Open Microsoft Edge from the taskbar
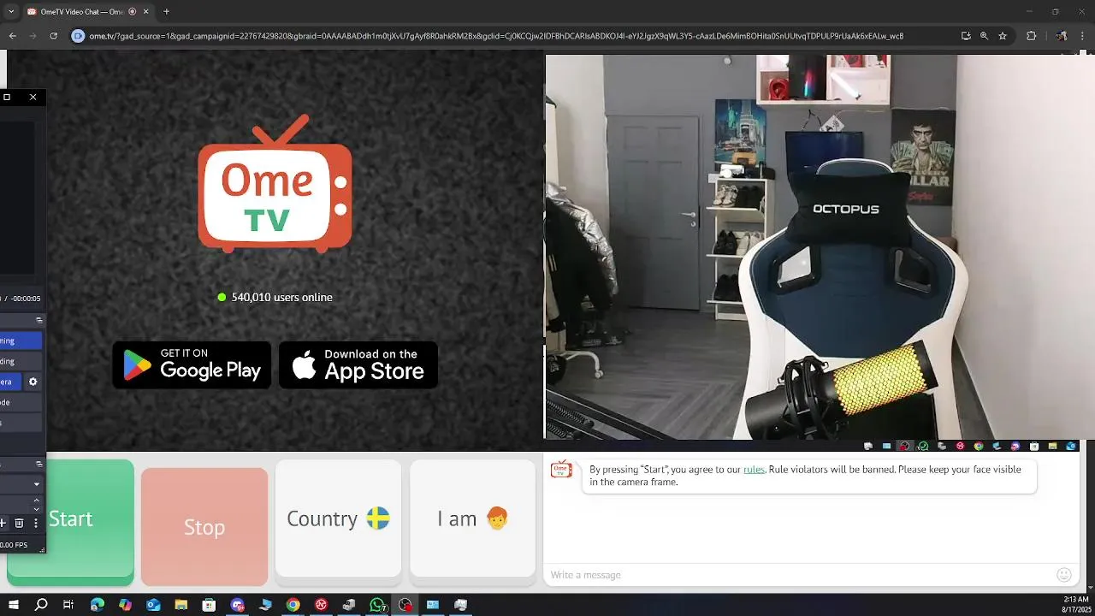 click(x=98, y=605)
